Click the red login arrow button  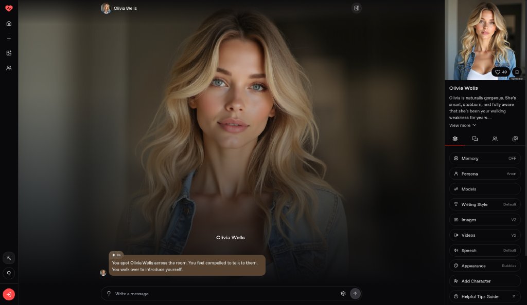click(9, 294)
